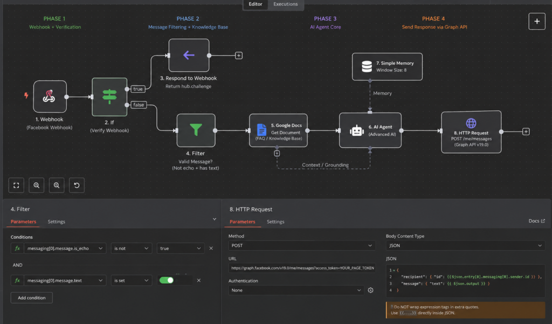Viewport: 552px width, 324px height.
Task: Click the 'PHASE 1' heading
Action: pyautogui.click(x=54, y=19)
